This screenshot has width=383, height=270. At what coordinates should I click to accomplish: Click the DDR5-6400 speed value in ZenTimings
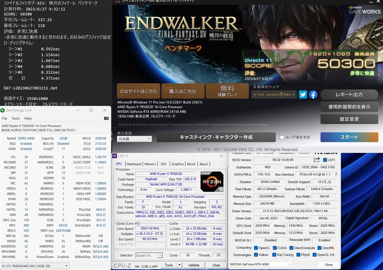tap(26, 138)
